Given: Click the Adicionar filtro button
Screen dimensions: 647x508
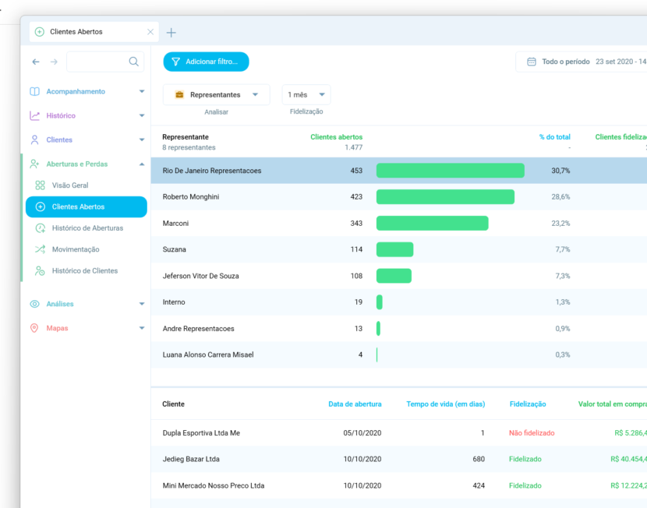Looking at the screenshot, I should (x=206, y=61).
